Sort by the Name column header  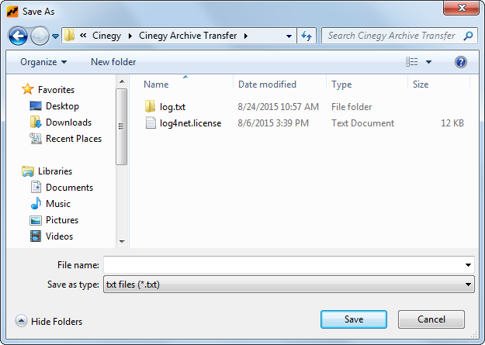(x=156, y=85)
